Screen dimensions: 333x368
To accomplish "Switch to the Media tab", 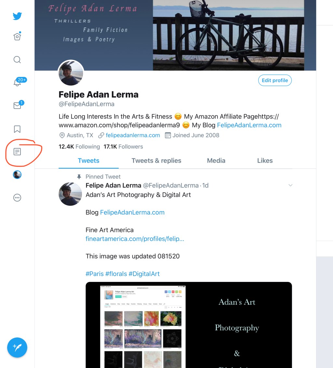I will click(x=216, y=161).
